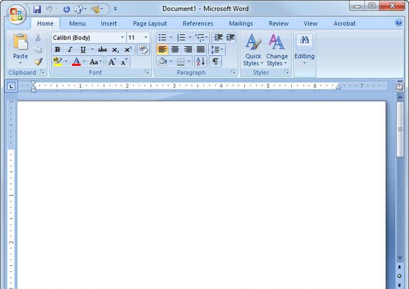Toggle Bold formatting
The image size is (409, 289).
click(57, 49)
